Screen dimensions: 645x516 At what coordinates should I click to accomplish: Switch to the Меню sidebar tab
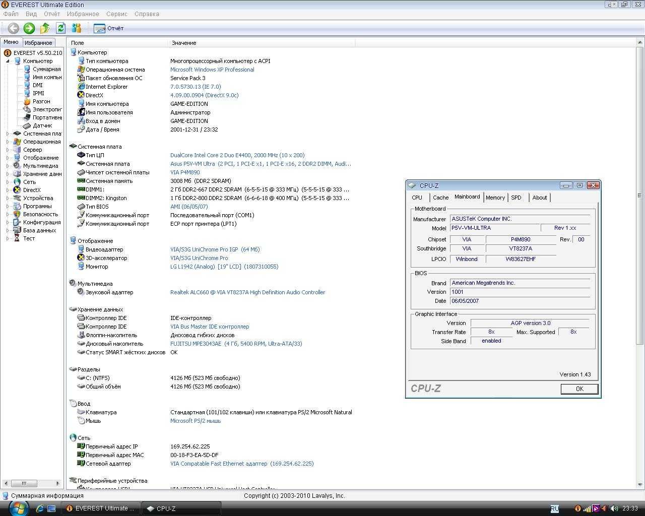[x=11, y=42]
